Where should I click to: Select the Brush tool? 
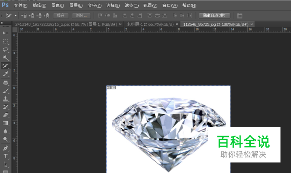point(5,91)
